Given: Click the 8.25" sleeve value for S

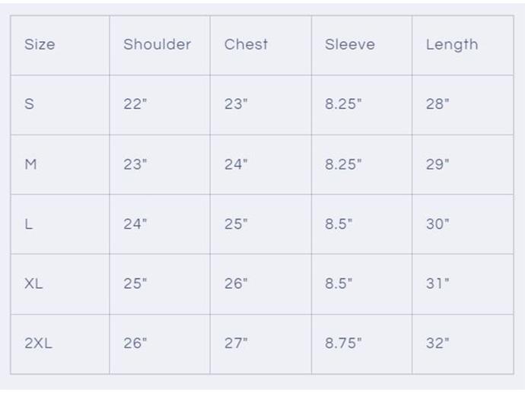Looking at the screenshot, I should click(343, 104).
